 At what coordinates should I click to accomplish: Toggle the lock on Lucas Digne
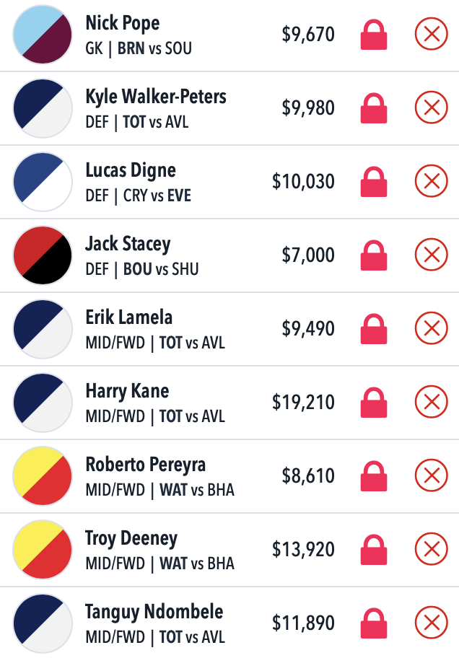tap(374, 182)
